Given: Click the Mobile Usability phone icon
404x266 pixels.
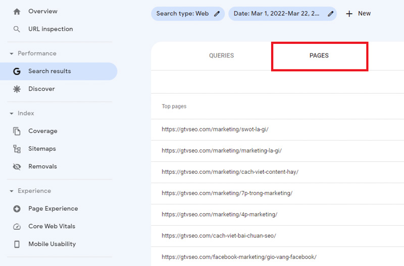Looking at the screenshot, I should [17, 244].
